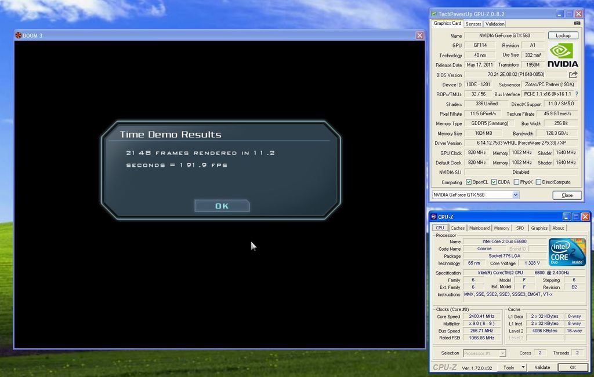Click the GF114 GPU value

(480, 45)
